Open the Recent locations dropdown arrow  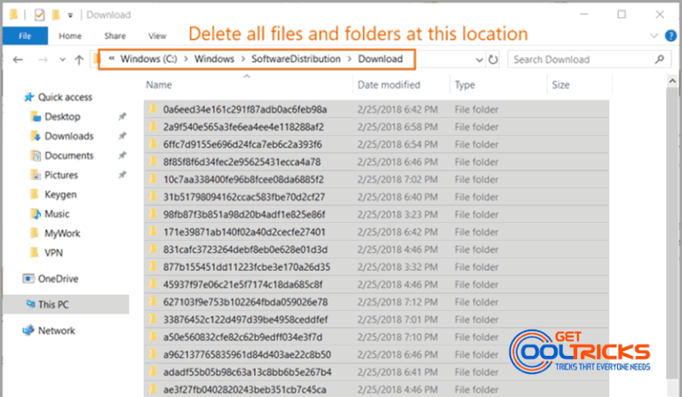pos(60,60)
